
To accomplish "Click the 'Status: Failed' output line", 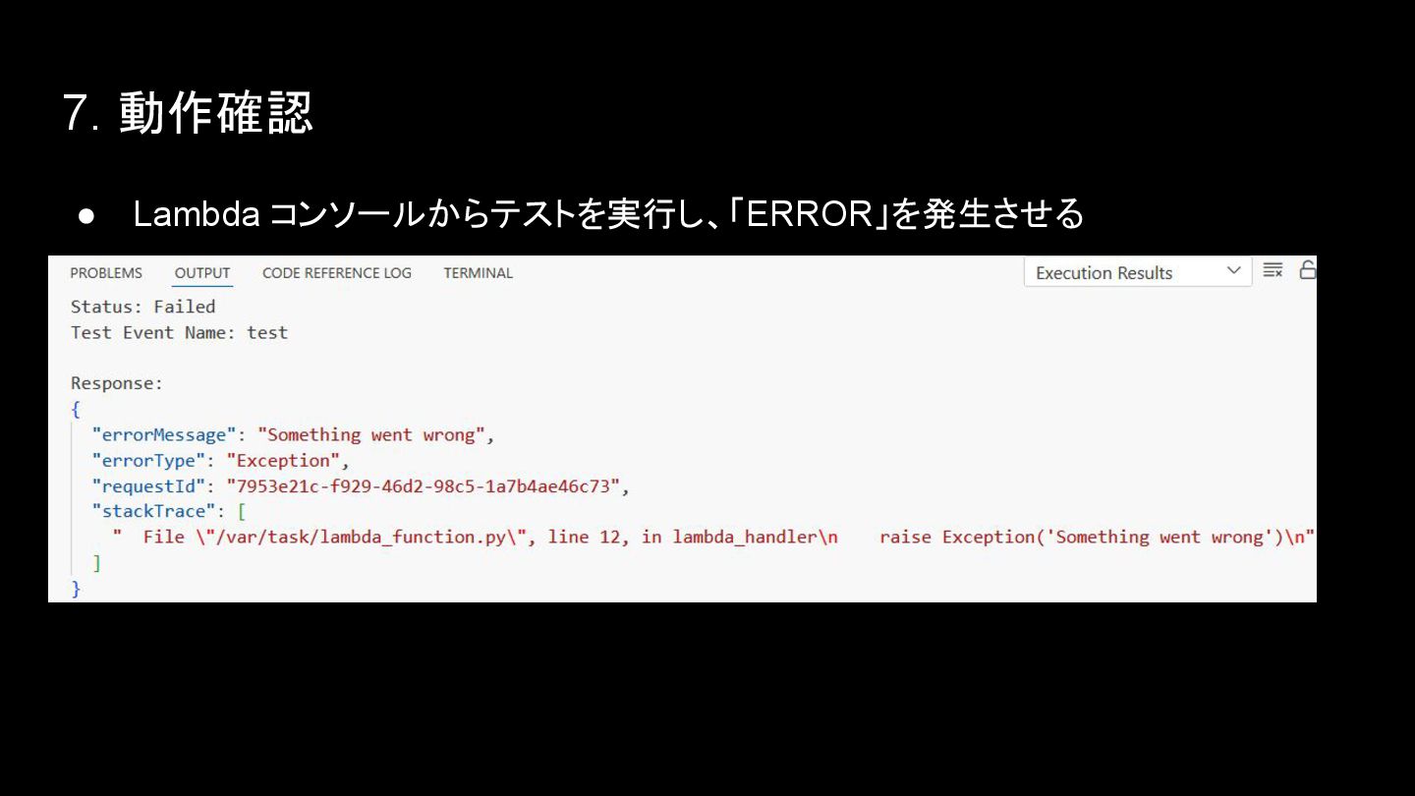I will [143, 307].
